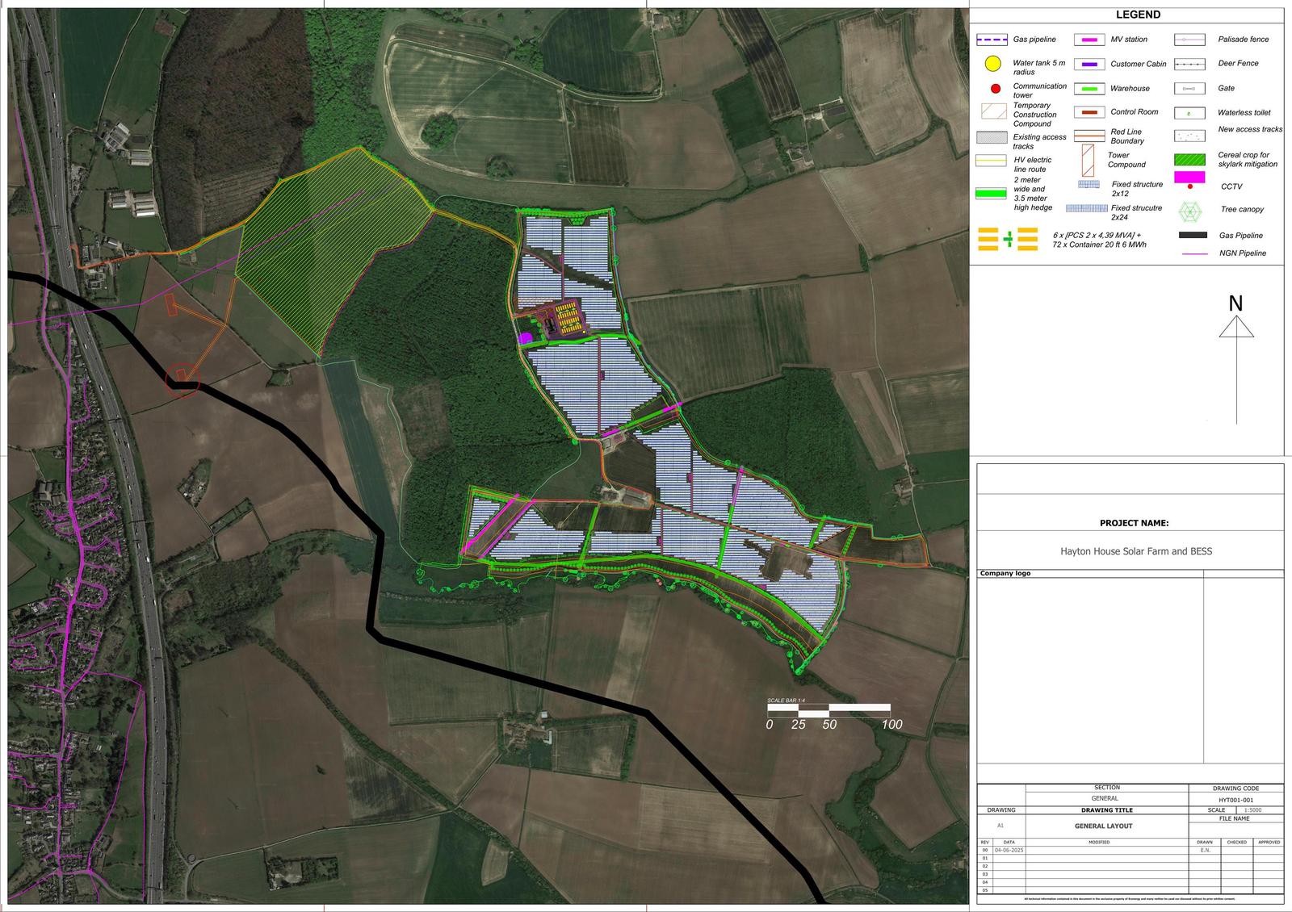Click the LEGEND heading

coord(1138,15)
